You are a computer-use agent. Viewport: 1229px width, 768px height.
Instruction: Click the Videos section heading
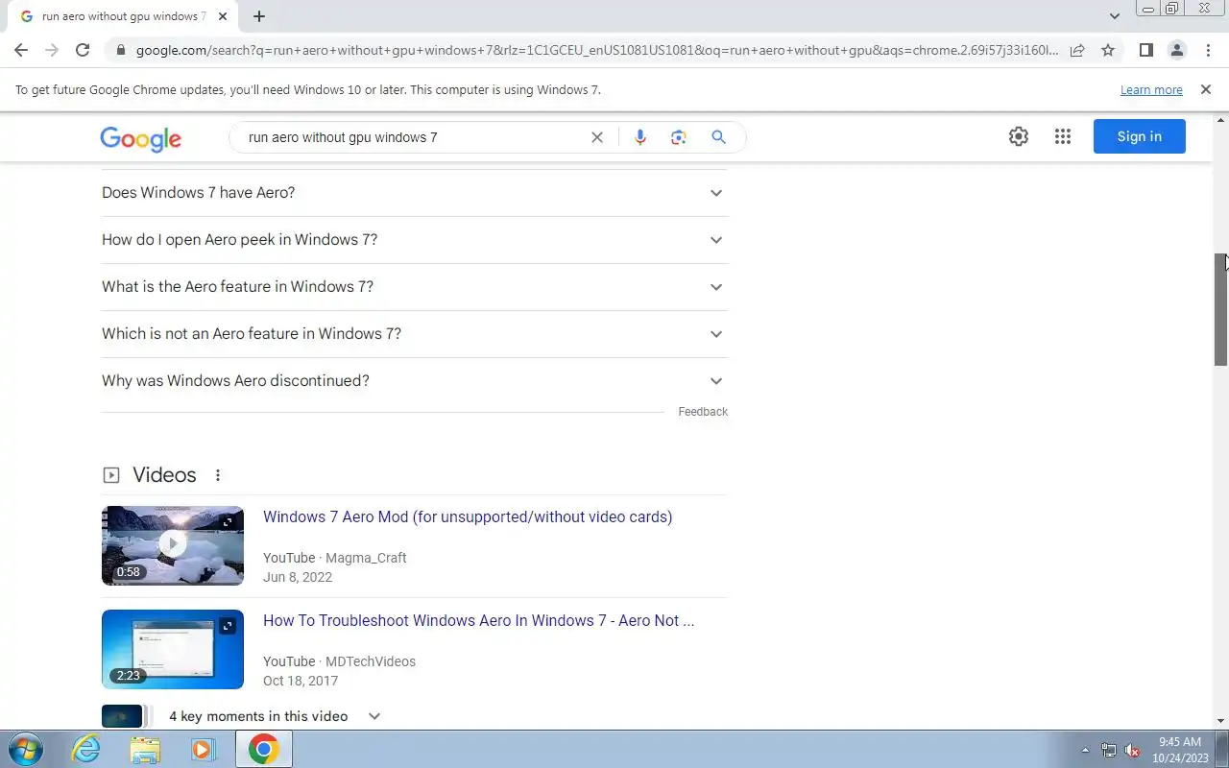click(x=164, y=475)
